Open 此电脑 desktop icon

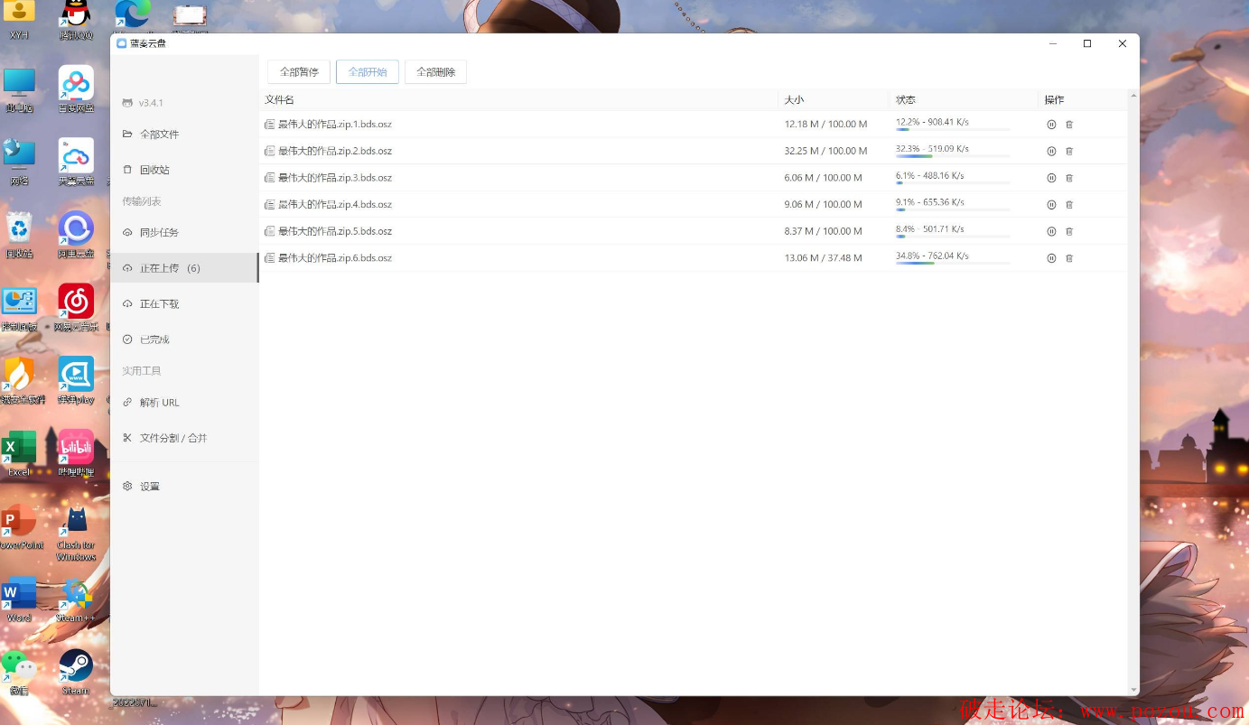point(19,89)
